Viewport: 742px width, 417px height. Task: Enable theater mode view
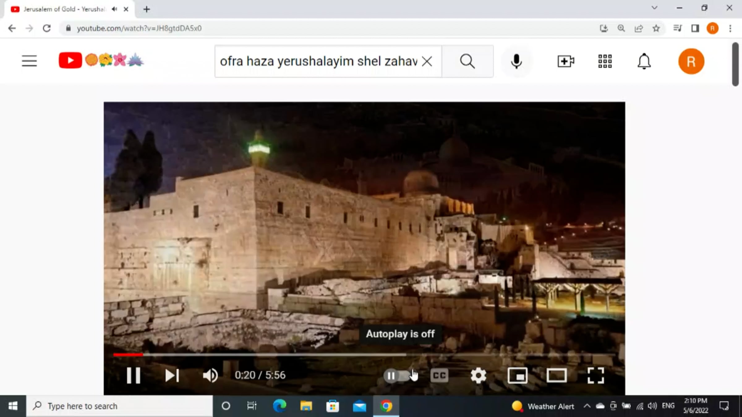click(x=556, y=375)
